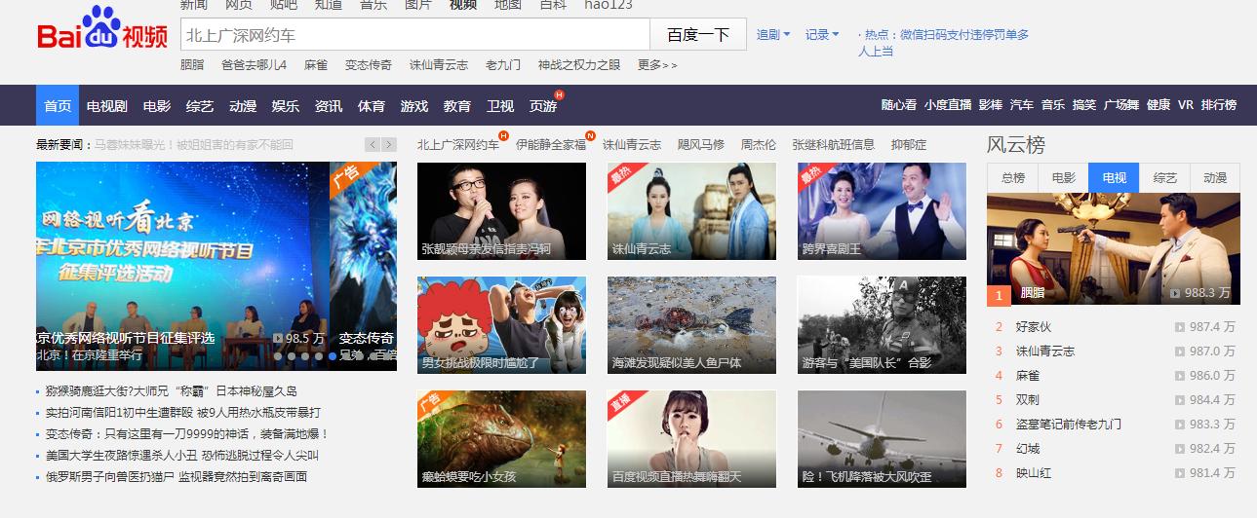Select the third carousel indicator dot

(305, 356)
